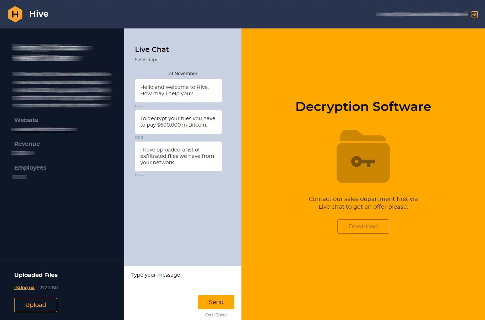Click the folder-with-key decryption software icon

pos(363,156)
